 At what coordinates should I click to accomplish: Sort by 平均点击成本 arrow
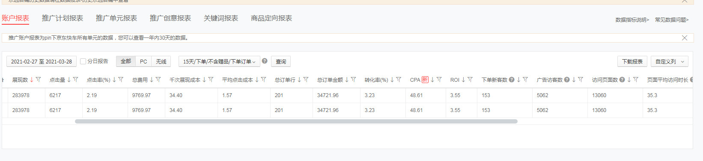(x=257, y=80)
